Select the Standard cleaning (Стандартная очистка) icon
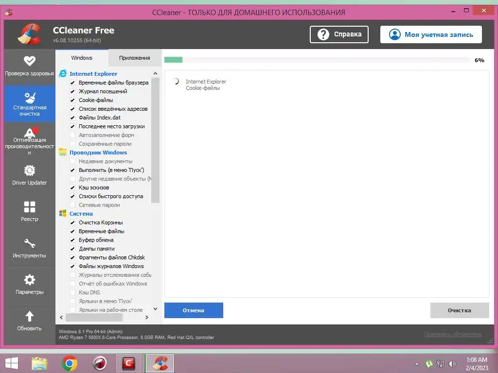498x373 pixels. (30, 98)
